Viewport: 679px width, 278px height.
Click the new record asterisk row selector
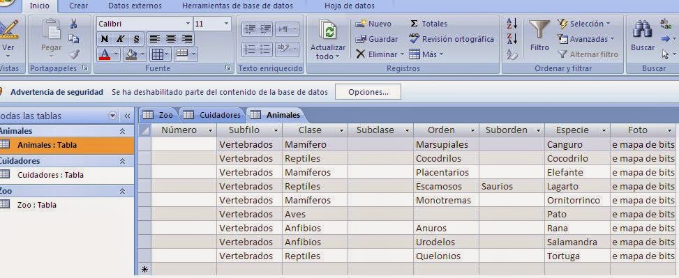click(x=145, y=270)
